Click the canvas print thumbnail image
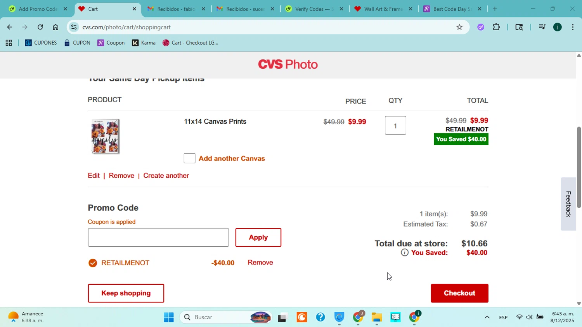 pyautogui.click(x=105, y=137)
